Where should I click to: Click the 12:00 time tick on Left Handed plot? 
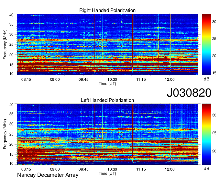coord(170,169)
